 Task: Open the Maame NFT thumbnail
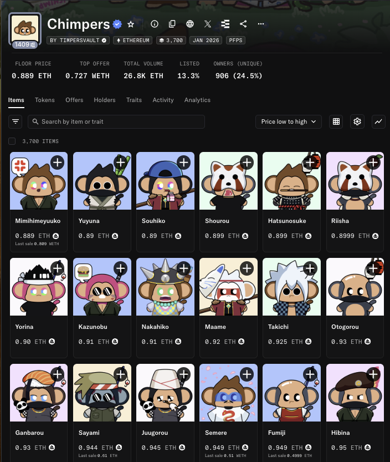tap(228, 287)
